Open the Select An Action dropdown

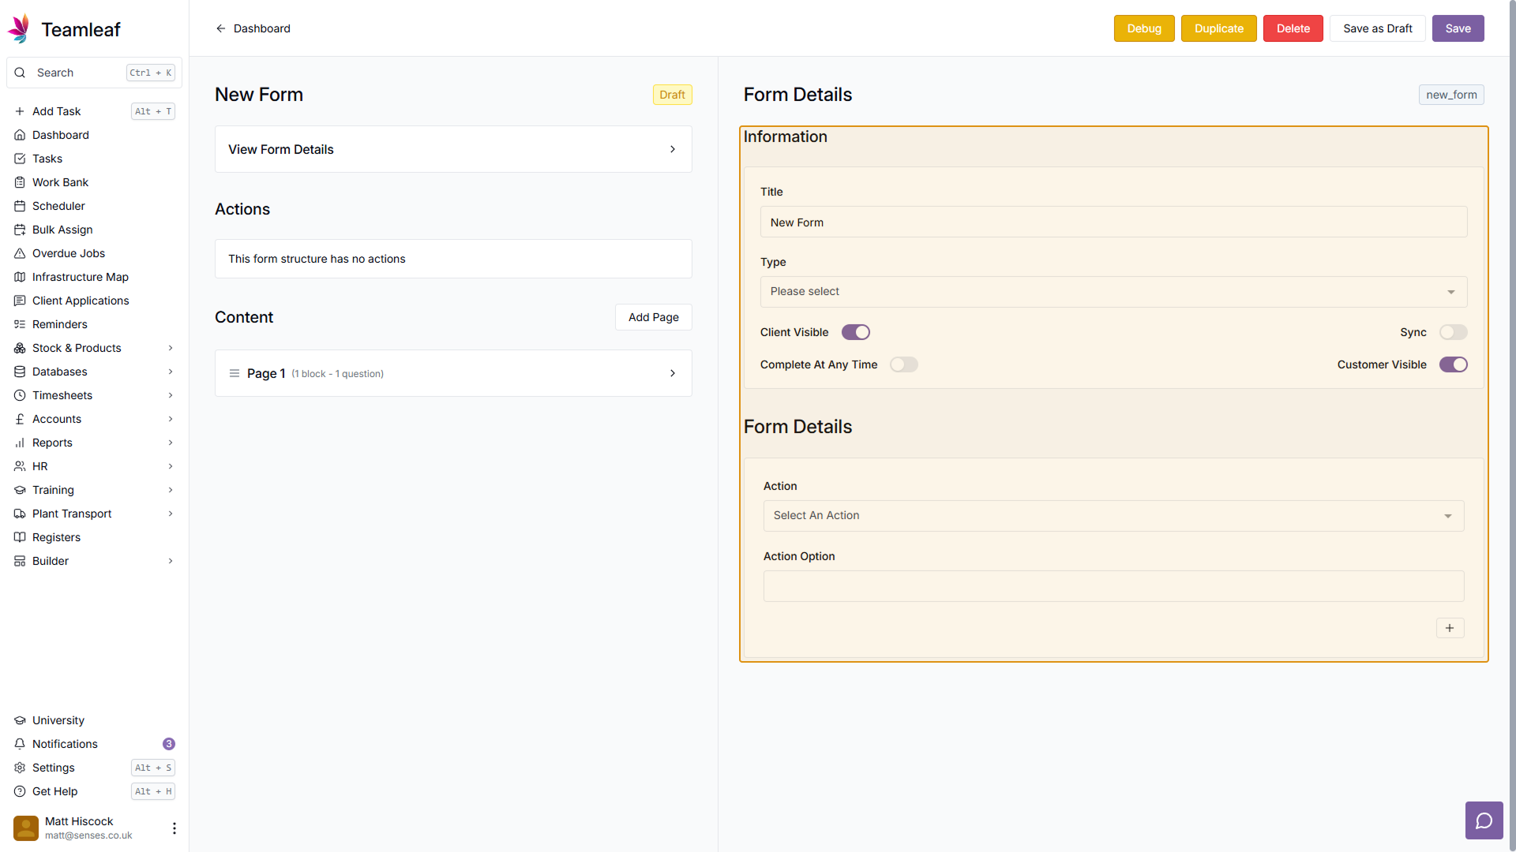[x=1113, y=516]
